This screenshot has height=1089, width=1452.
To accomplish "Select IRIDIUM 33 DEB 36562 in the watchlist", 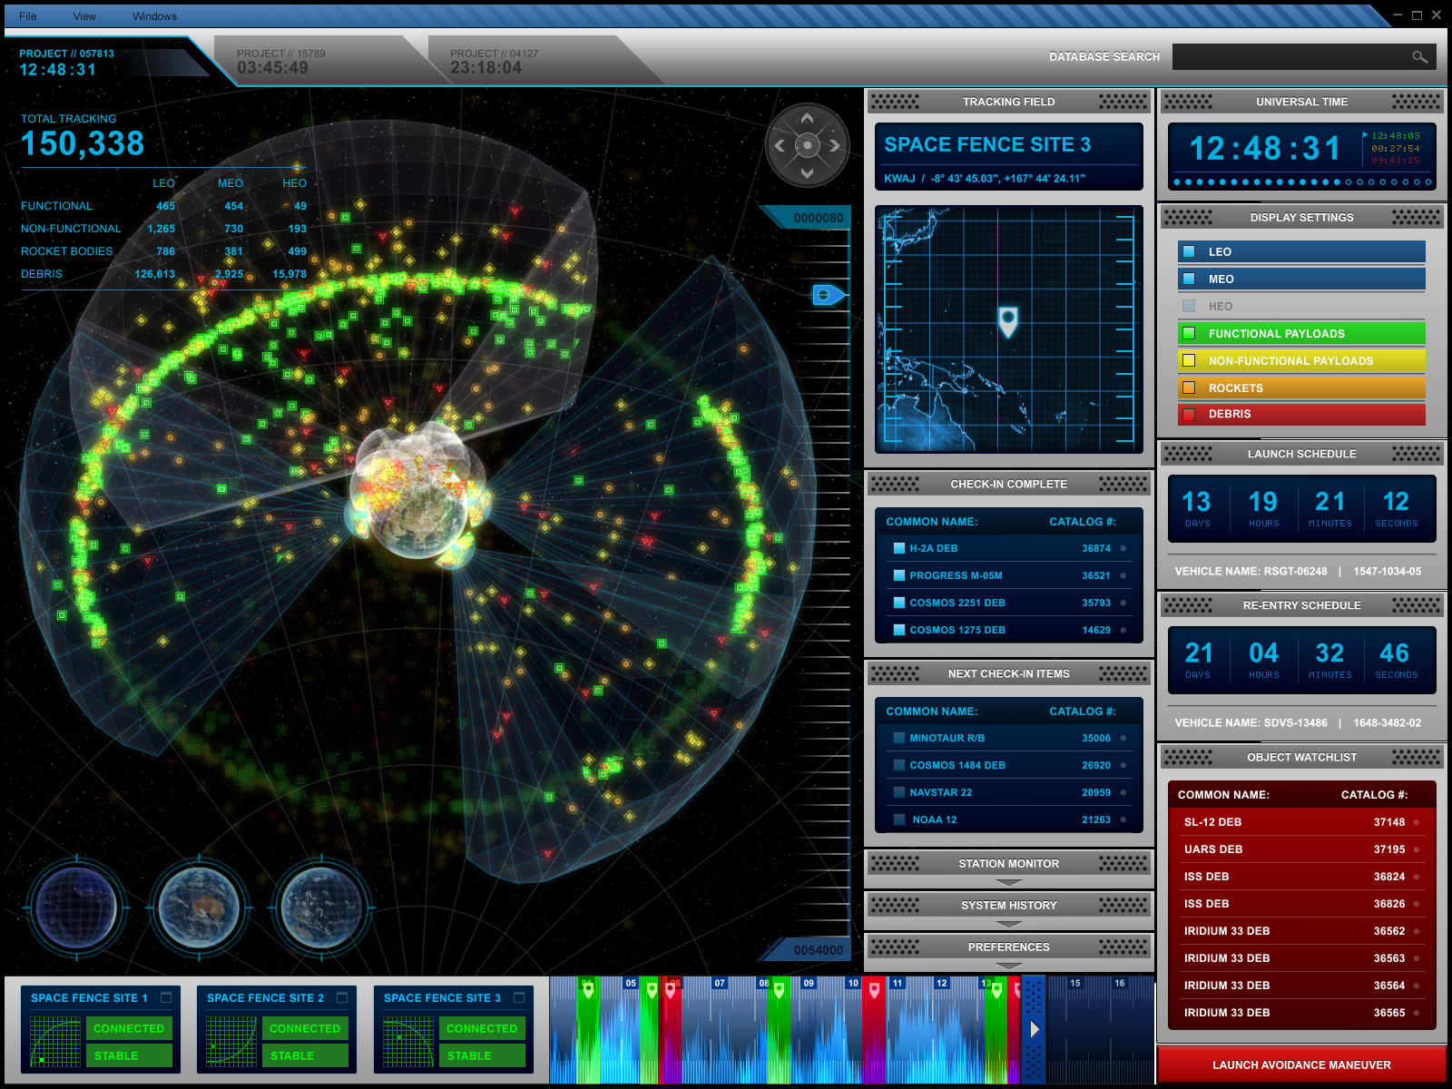I will click(x=1289, y=930).
